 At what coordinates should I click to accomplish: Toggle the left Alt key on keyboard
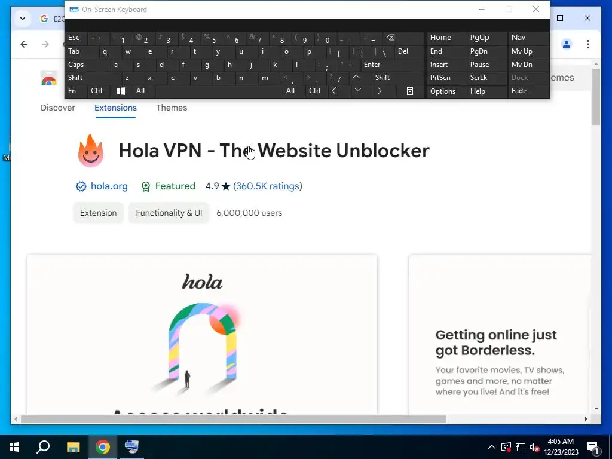[144, 91]
